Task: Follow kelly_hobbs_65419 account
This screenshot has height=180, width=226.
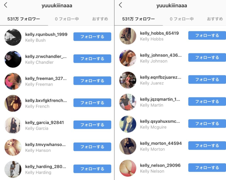Action: [207, 35]
